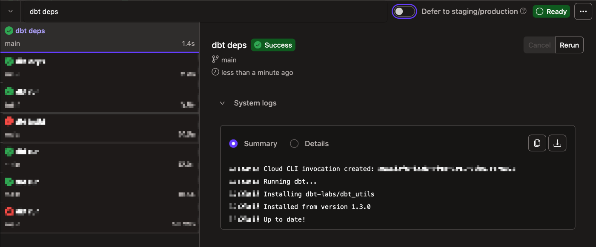
Task: Download logs with the download icon
Action: tap(557, 143)
